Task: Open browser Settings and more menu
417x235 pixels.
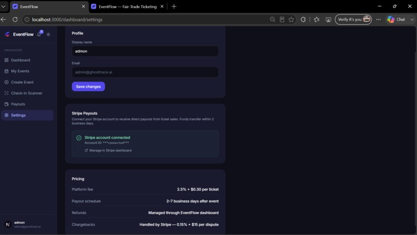Action: click(x=378, y=20)
